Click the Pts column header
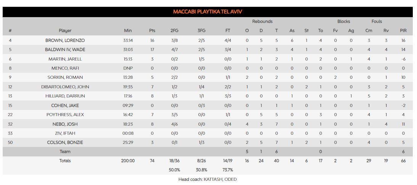Viewport: 417px width, 185px height. pos(152,31)
